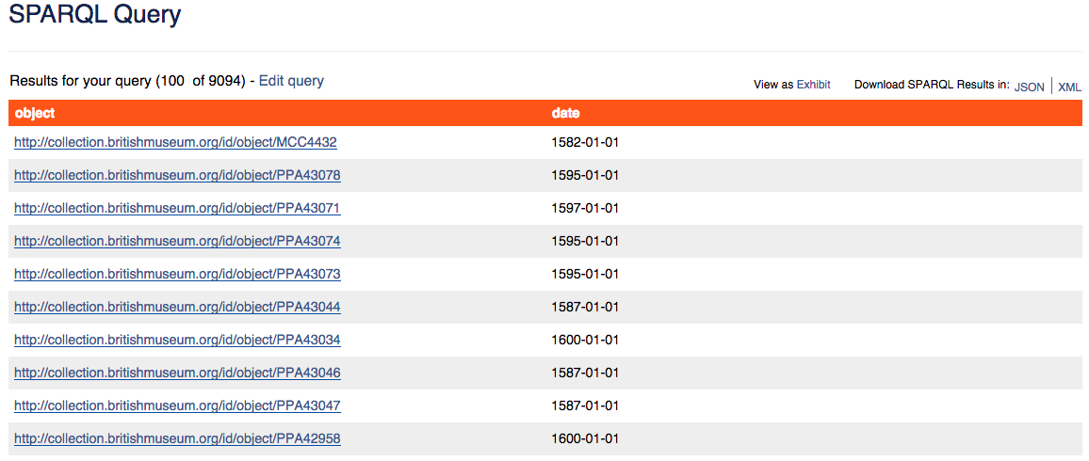The width and height of the screenshot is (1089, 461).
Task: Open object link PPA43047
Action: (x=177, y=405)
